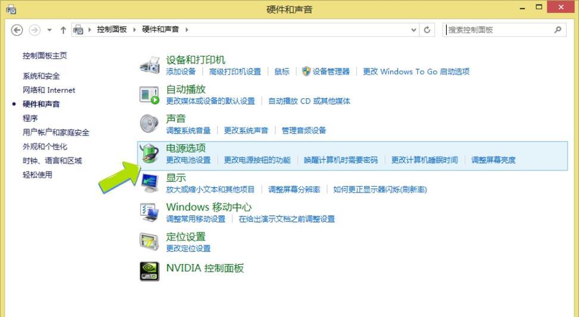The height and width of the screenshot is (317, 579).
Task: Click 在给出演示文档之前调整设置 link
Action: pos(287,219)
